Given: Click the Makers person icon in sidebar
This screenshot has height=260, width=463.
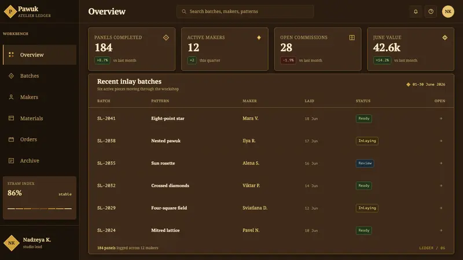Looking at the screenshot, I should 11,97.
